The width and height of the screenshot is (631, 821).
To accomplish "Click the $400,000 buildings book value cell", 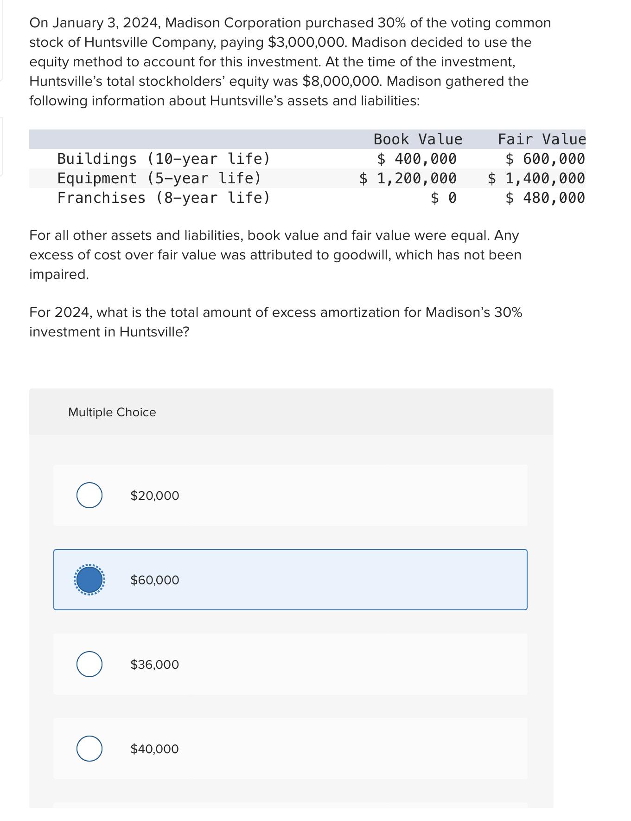I will [x=416, y=159].
